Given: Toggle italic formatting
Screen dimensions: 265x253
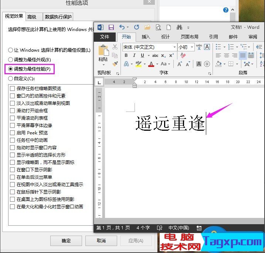Looking at the screenshot, I should coord(134,55).
